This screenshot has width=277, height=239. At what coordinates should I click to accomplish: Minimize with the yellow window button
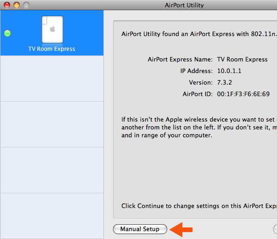[17, 5]
